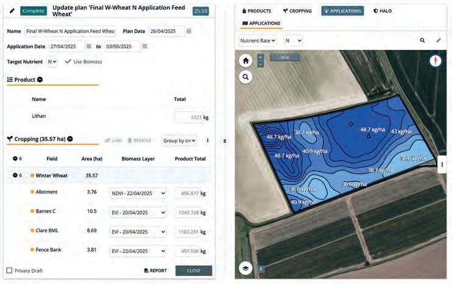Collapse the Winter Wheat group
Viewport: 452px width, 284px height.
point(15,175)
